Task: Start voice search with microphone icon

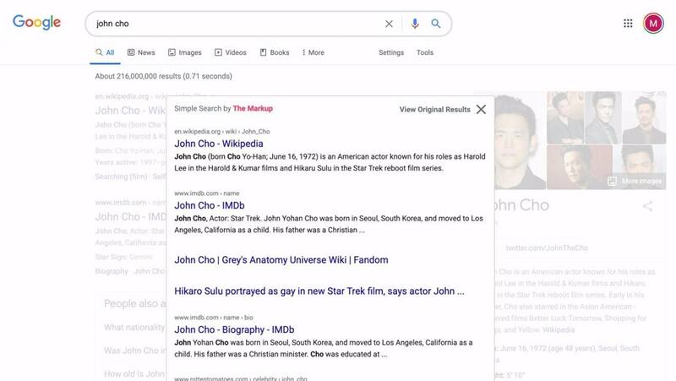Action: tap(414, 24)
